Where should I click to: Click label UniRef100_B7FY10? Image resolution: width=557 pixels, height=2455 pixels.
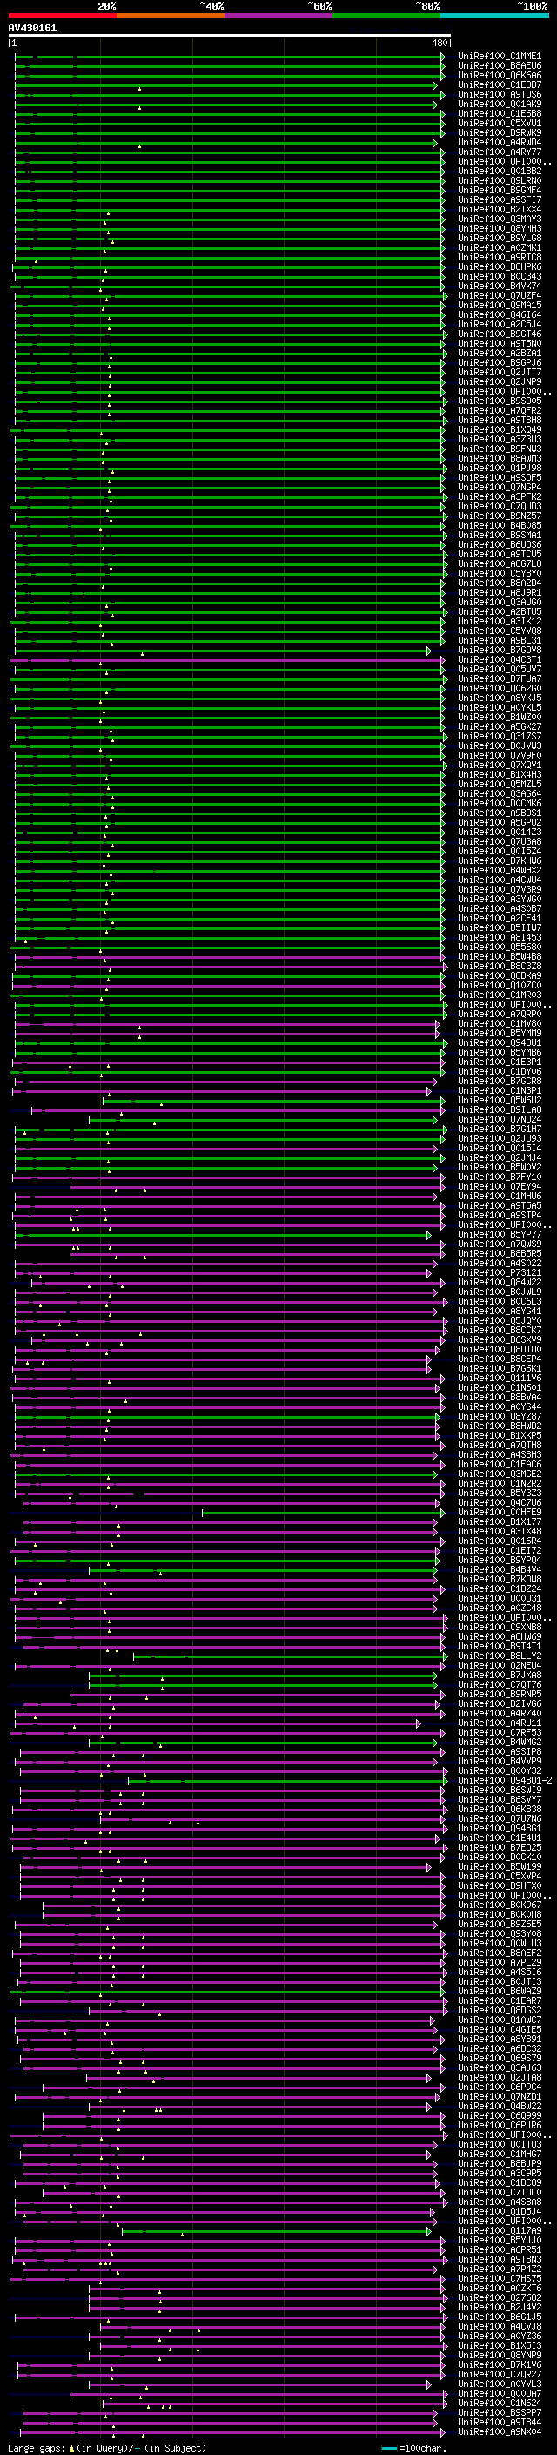pyautogui.click(x=499, y=1177)
